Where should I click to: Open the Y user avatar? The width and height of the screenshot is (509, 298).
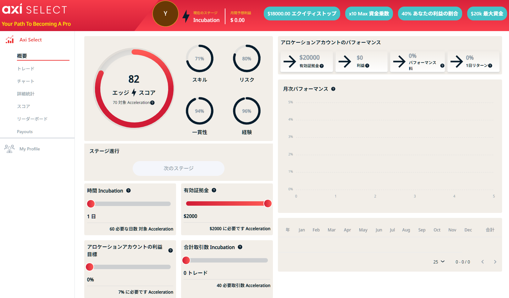pos(165,14)
